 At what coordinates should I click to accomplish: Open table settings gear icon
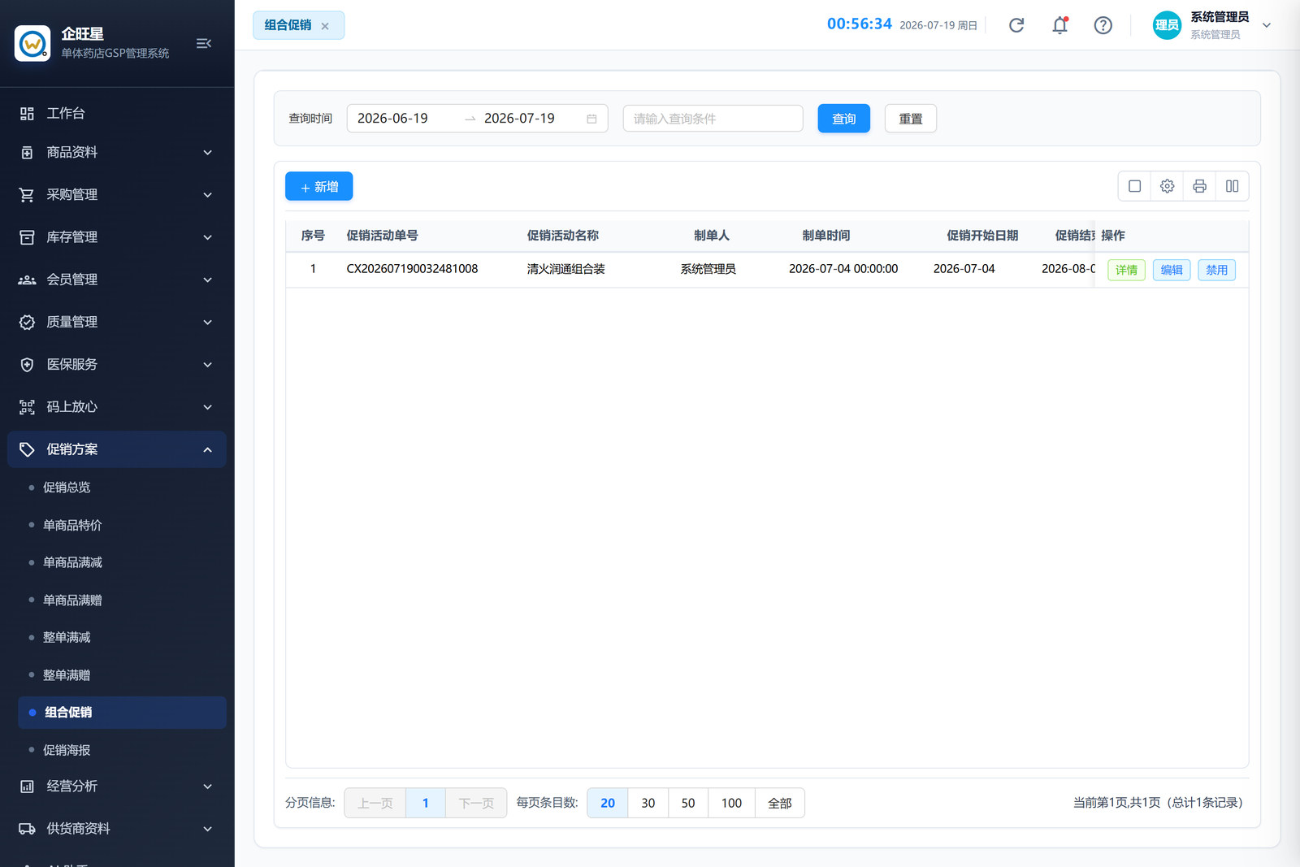(1168, 186)
